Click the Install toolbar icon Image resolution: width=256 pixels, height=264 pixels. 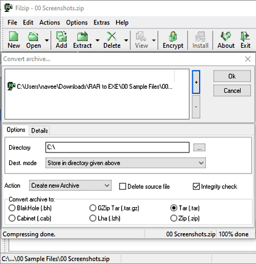click(x=200, y=40)
